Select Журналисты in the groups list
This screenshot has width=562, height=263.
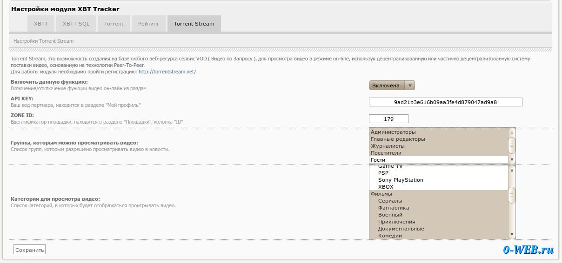click(388, 146)
